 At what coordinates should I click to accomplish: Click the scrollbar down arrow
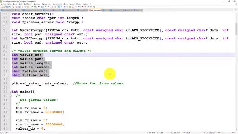[x=237, y=130]
